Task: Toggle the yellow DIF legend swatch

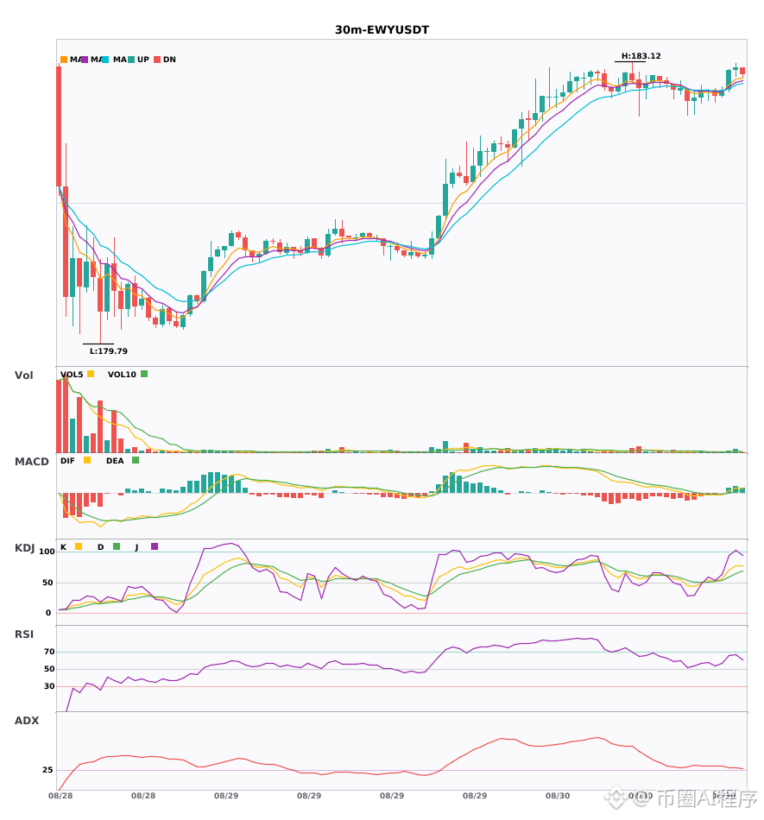Action: (x=87, y=460)
